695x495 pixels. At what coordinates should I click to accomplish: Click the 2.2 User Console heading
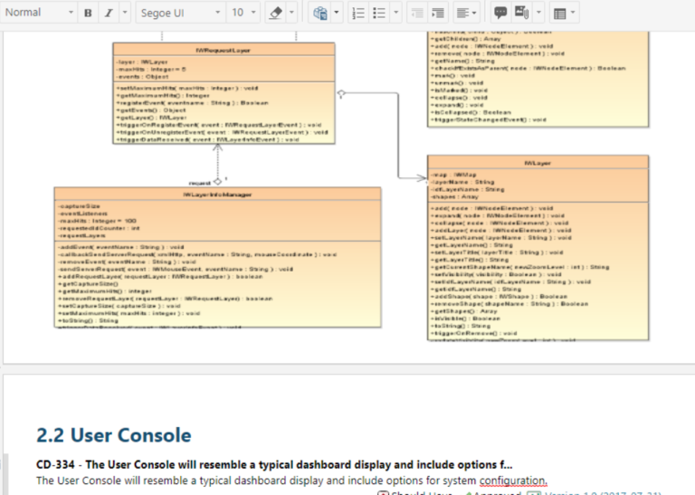click(x=113, y=435)
